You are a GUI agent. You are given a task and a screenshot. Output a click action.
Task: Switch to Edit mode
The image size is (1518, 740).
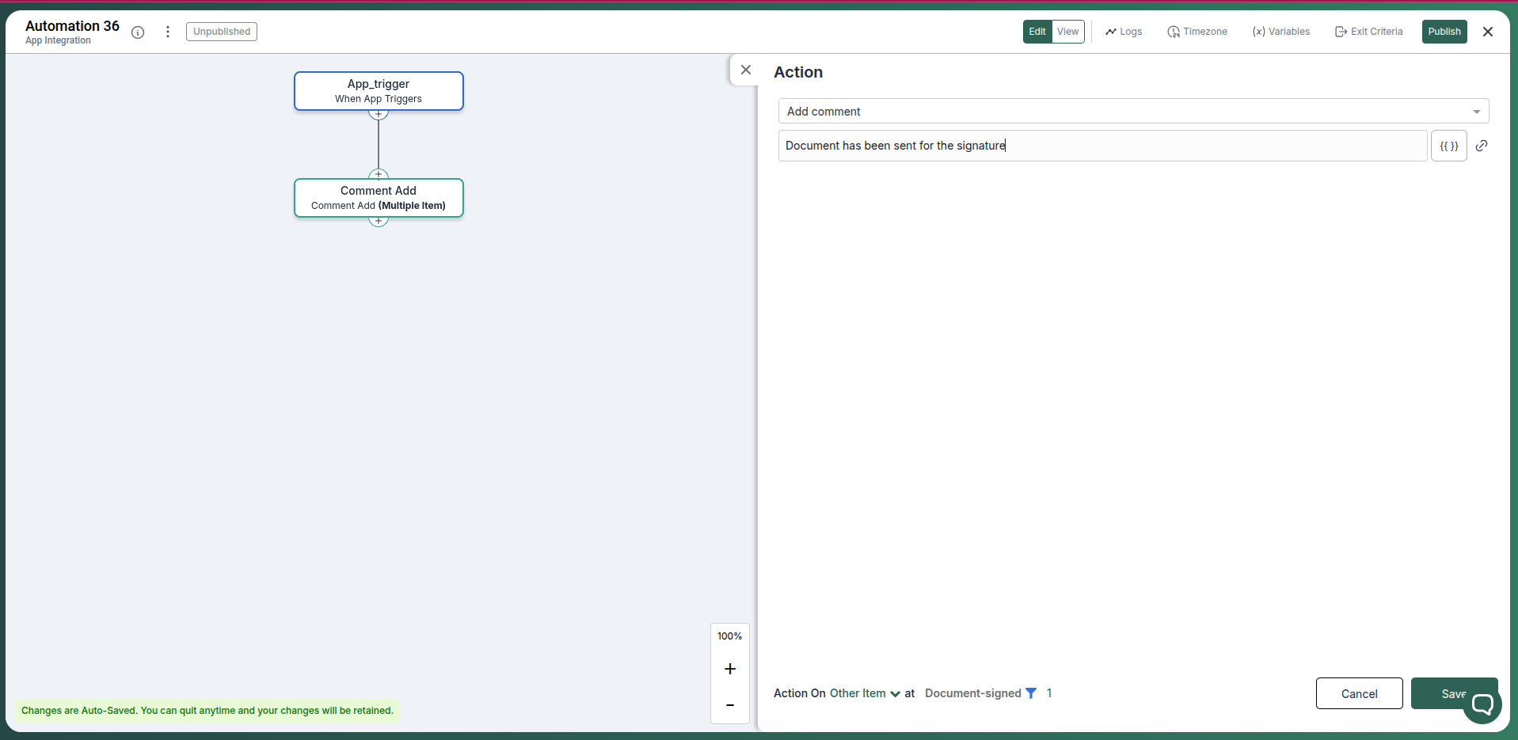[1037, 32]
